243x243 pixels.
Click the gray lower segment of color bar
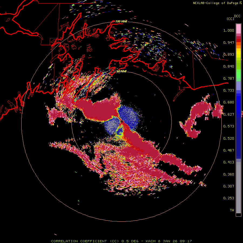point(238,188)
